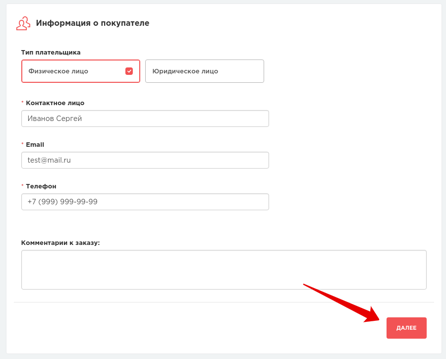
Task: Click the Телефон phone number field
Action: (x=145, y=202)
